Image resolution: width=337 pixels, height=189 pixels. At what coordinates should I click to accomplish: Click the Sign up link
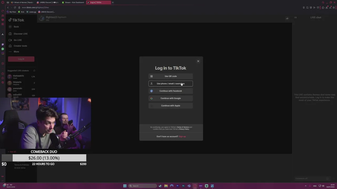[x=182, y=136]
